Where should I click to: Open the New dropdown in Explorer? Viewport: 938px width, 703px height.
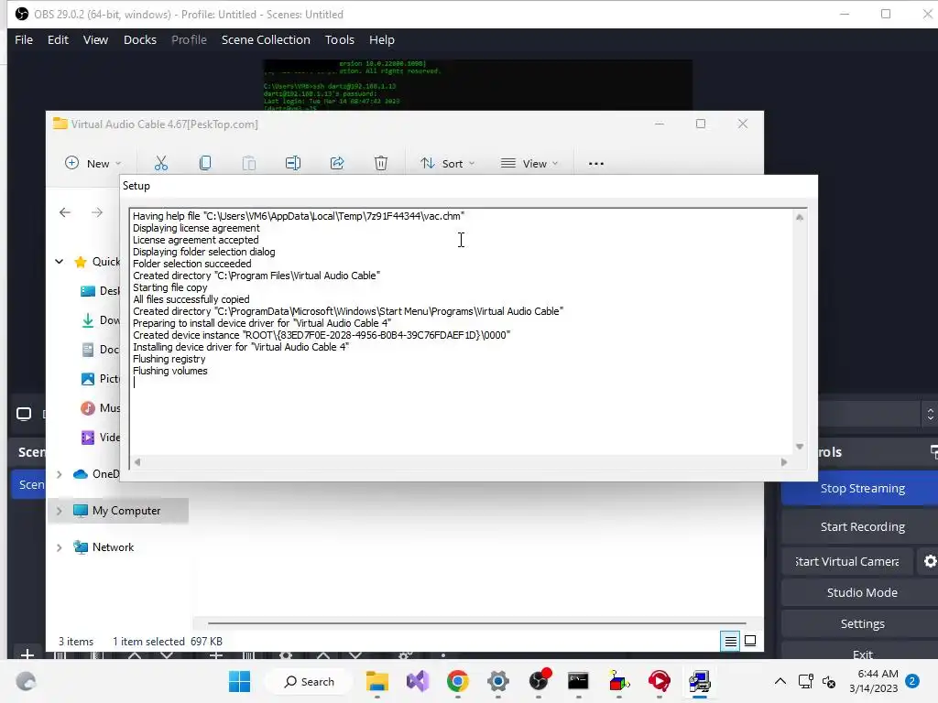coord(93,163)
